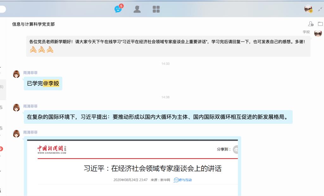Click the share icon beside 分享到
Screen dimensions: 324x196
[235, 149]
